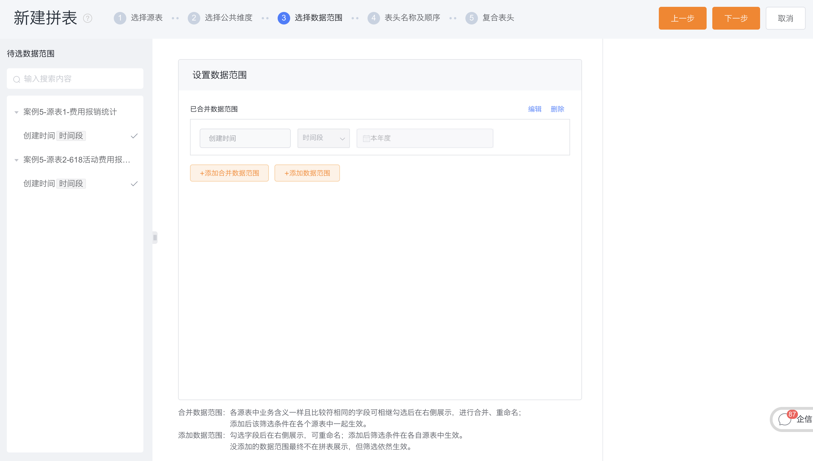Select step 选择数据范围

point(318,18)
